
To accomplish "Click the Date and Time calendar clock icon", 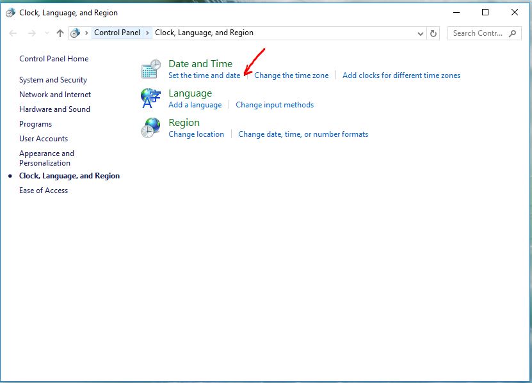I will (x=151, y=69).
